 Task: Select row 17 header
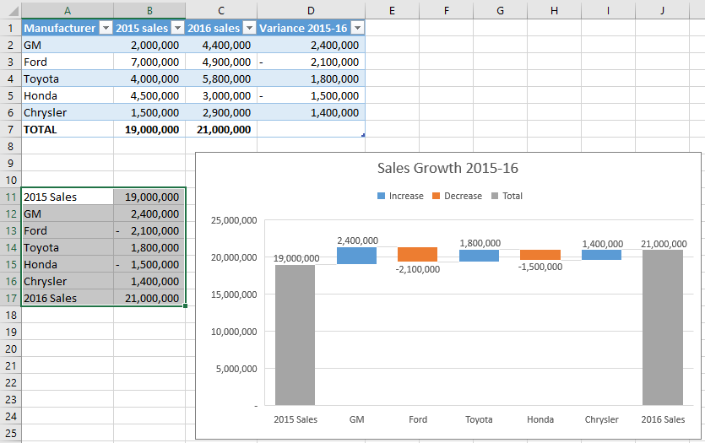(x=10, y=298)
